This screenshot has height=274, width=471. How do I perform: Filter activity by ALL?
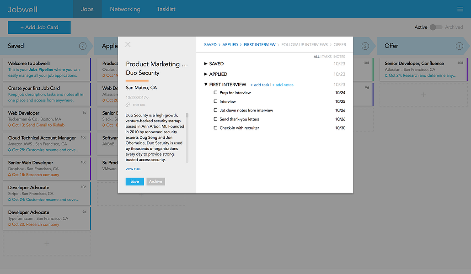(x=316, y=57)
